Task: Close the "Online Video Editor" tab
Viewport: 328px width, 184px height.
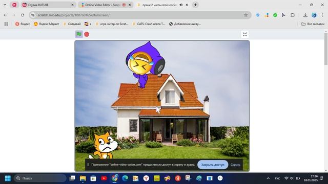Action: point(130,5)
